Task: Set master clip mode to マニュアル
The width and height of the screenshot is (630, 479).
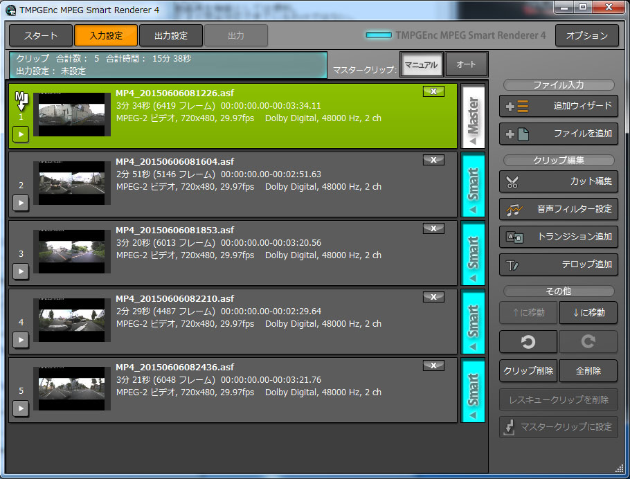Action: (421, 64)
